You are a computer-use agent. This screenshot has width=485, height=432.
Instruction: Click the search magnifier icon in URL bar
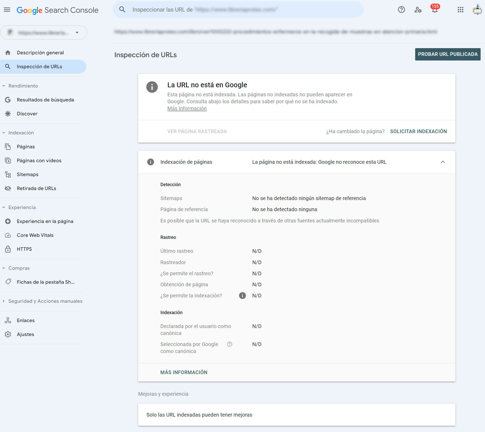pyautogui.click(x=122, y=10)
